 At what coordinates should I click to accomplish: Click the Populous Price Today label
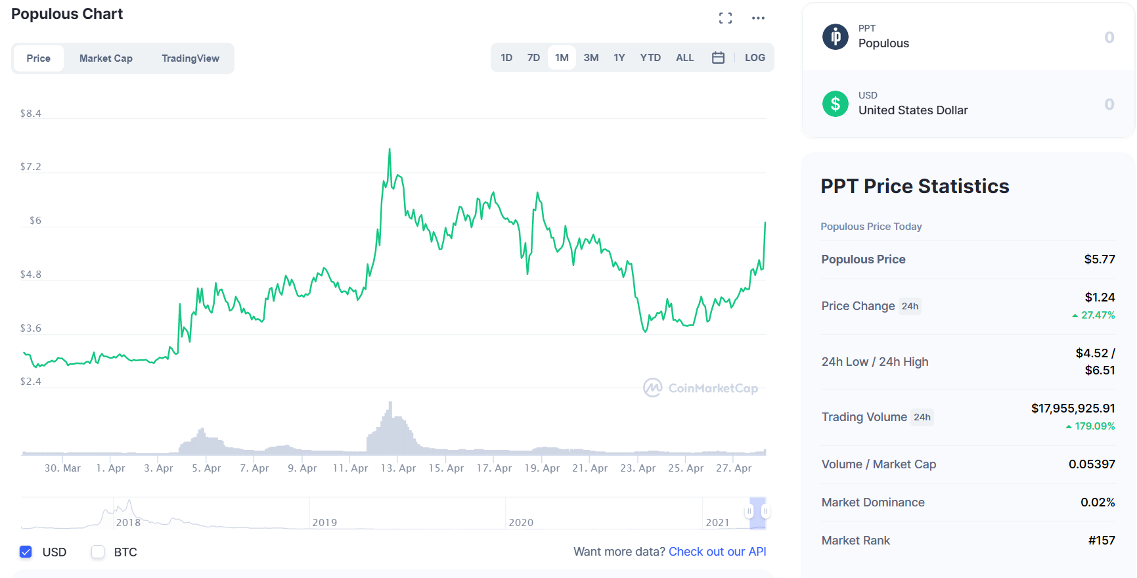coord(871,227)
